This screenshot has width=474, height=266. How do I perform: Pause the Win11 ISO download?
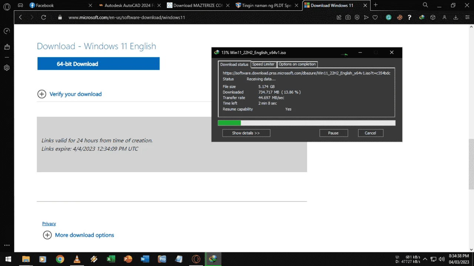(x=333, y=133)
